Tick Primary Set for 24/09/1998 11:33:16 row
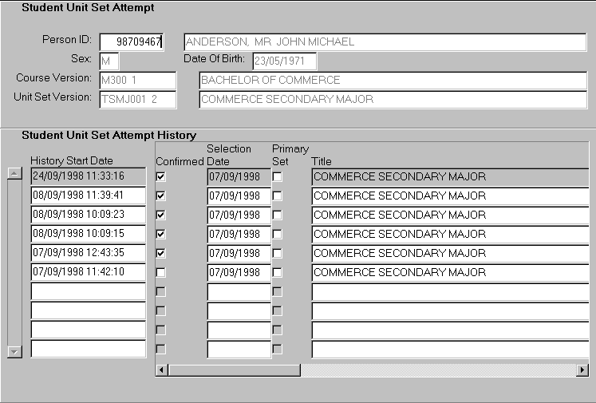This screenshot has width=596, height=403. coord(277,176)
